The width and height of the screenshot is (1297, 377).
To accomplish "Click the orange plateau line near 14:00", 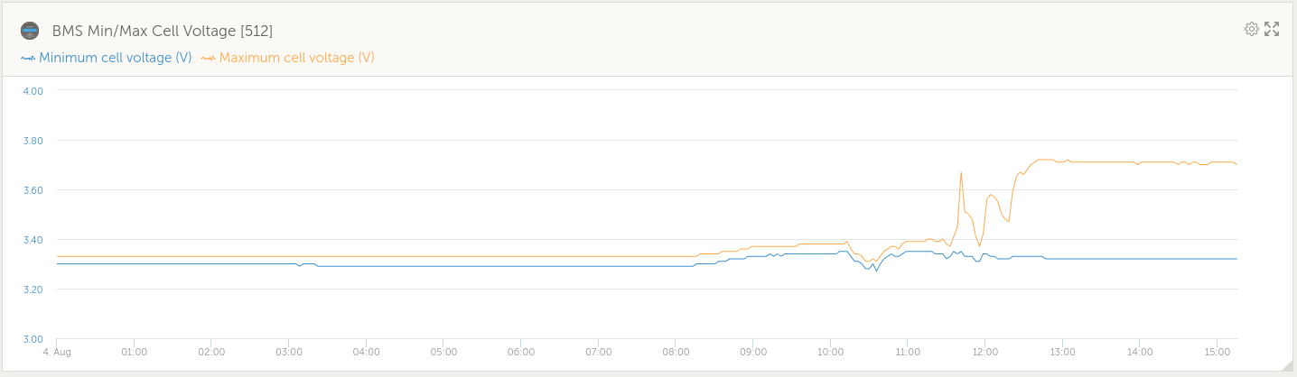I will (x=1140, y=163).
